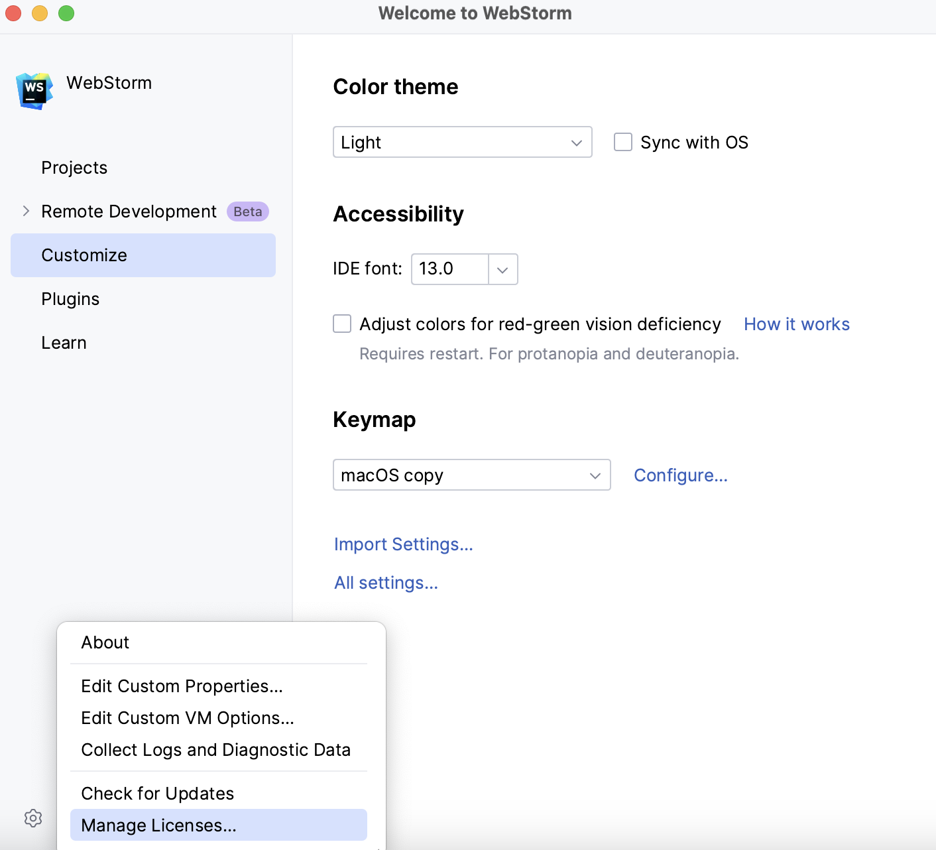Viewport: 936px width, 850px height.
Task: Enable Sync with OS
Action: click(622, 142)
